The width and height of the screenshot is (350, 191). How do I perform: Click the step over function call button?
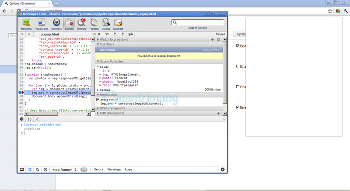tap(107, 34)
